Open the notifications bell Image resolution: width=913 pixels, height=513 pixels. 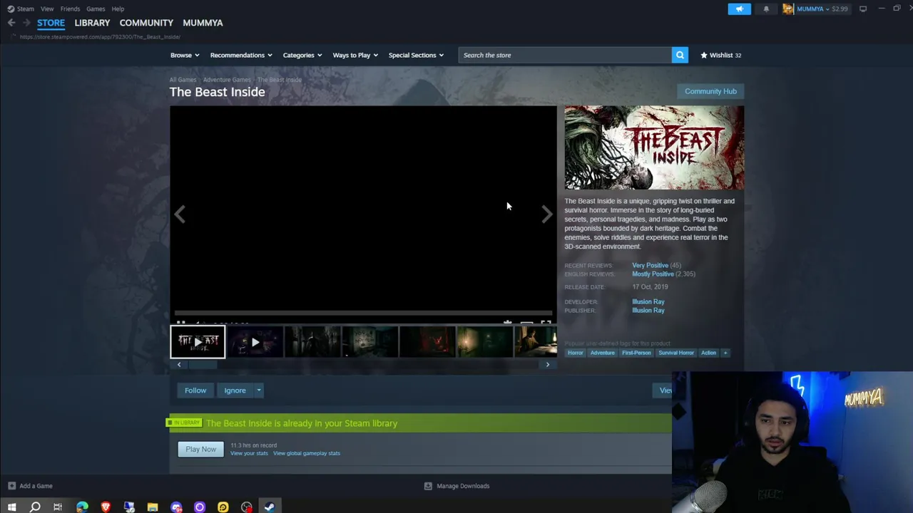[766, 9]
